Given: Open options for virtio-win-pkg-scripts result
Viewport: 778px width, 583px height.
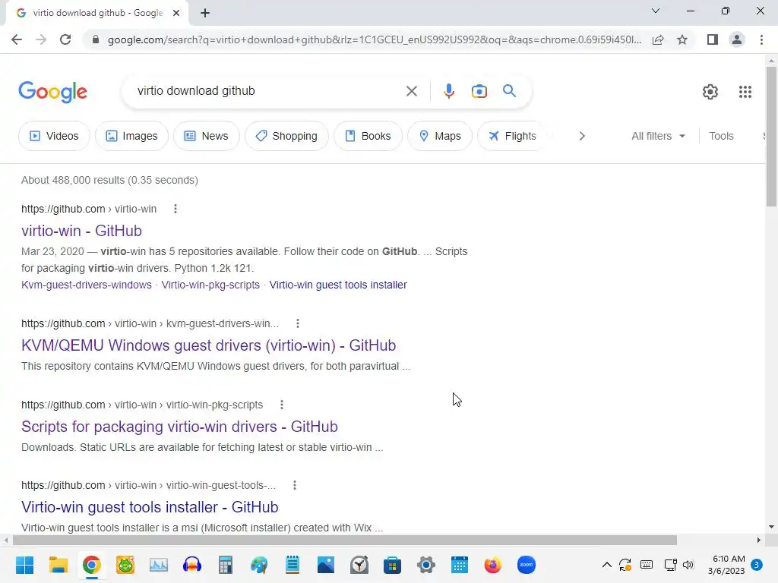Looking at the screenshot, I should click(282, 405).
